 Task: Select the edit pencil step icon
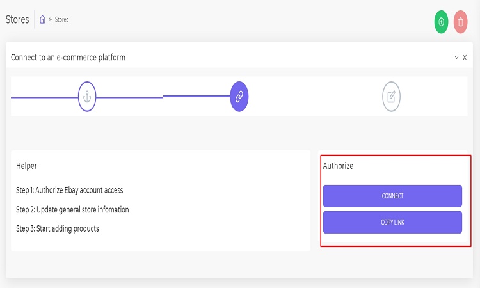[391, 97]
